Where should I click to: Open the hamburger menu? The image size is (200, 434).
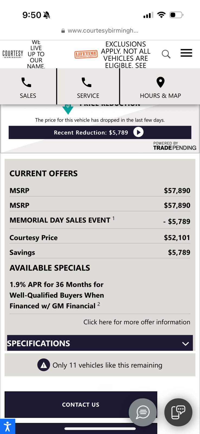click(x=186, y=53)
